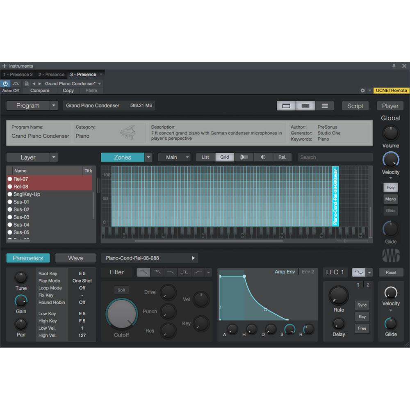The height and width of the screenshot is (410, 410).
Task: Switch voice mode to Mono
Action: pos(390,199)
